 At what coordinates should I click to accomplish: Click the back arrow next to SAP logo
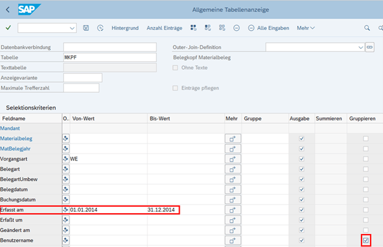(7, 9)
